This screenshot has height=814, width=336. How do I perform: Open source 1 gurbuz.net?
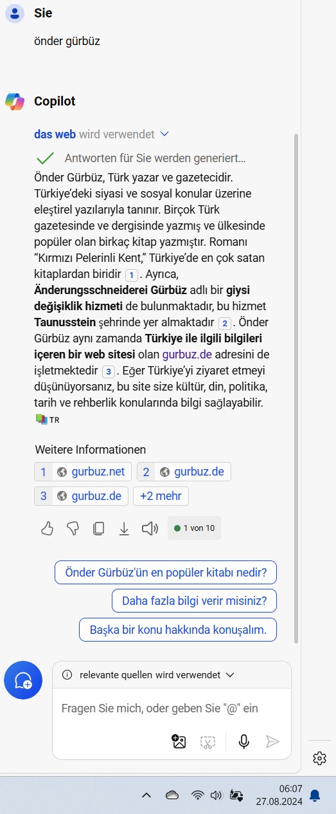point(83,472)
